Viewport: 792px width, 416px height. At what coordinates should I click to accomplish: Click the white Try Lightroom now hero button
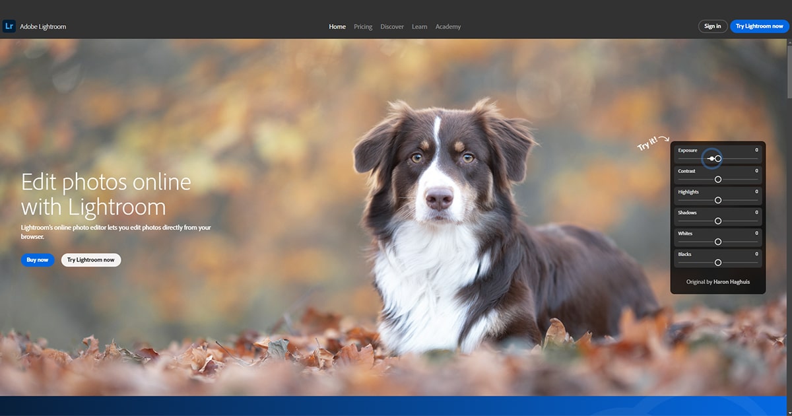pyautogui.click(x=91, y=260)
